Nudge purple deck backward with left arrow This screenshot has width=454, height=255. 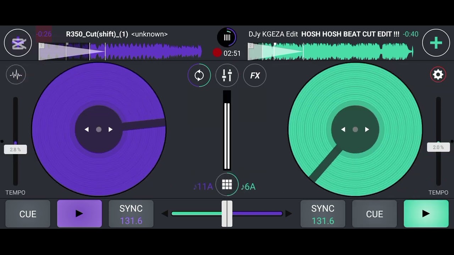(87, 130)
